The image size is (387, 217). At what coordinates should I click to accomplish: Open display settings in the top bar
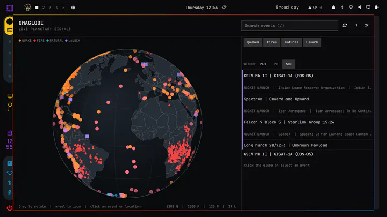click(368, 8)
